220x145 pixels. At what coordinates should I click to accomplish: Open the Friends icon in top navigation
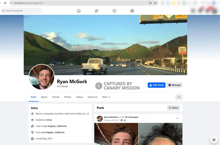(97, 11)
